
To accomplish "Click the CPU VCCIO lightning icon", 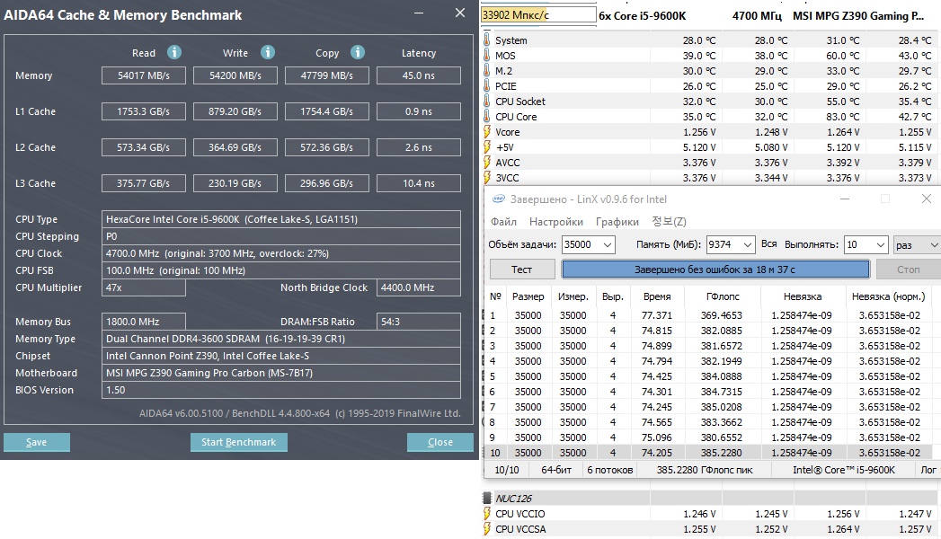I will 487,514.
